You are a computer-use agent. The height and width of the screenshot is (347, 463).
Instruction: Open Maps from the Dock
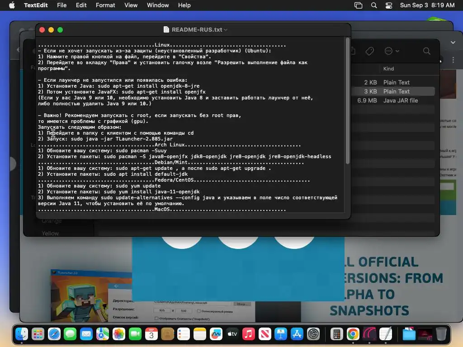[103, 334]
